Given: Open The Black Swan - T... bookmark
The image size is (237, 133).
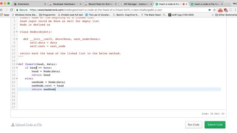Looking at the screenshot, I should click(x=154, y=15).
